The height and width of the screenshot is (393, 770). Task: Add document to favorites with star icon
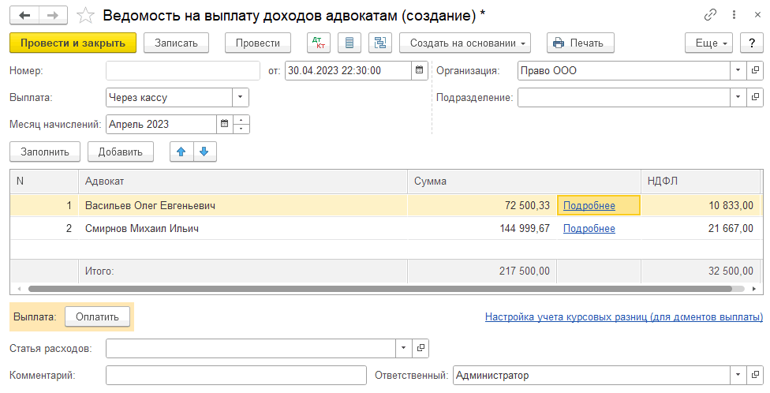88,16
